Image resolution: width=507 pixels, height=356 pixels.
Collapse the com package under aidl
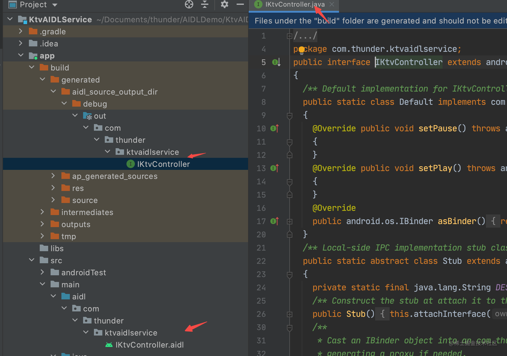[64, 308]
